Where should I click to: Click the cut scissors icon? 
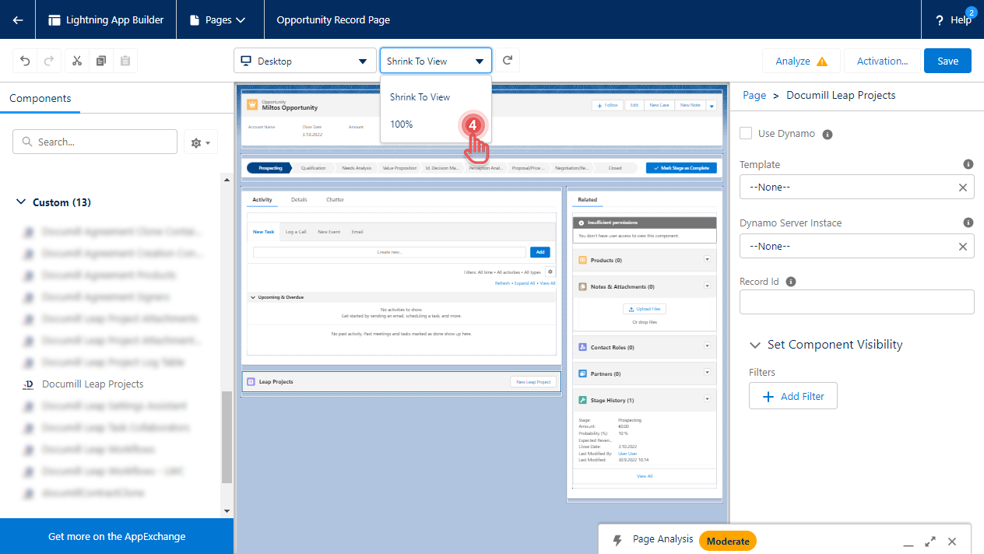76,61
